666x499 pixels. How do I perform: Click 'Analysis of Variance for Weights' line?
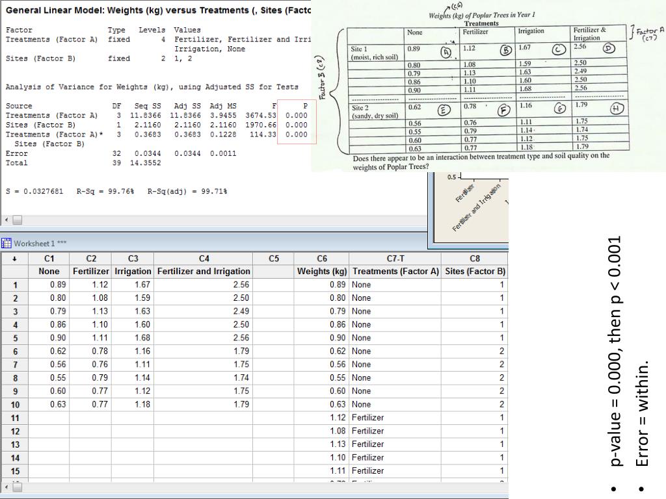[x=152, y=87]
